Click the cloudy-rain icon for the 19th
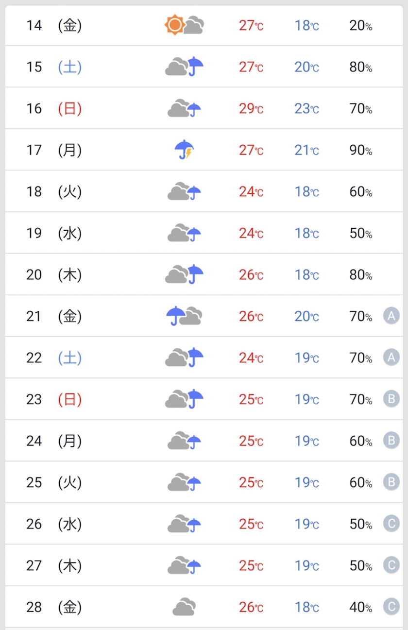 coord(184,233)
